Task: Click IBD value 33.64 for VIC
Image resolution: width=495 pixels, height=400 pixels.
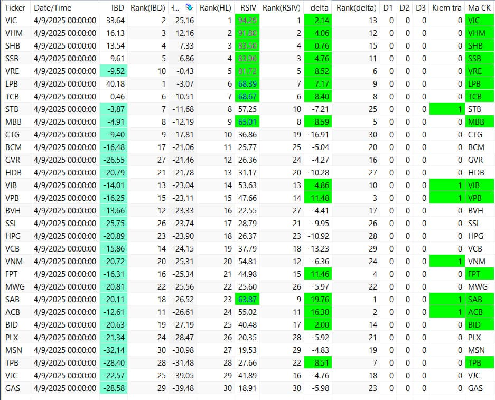Action: pyautogui.click(x=116, y=21)
